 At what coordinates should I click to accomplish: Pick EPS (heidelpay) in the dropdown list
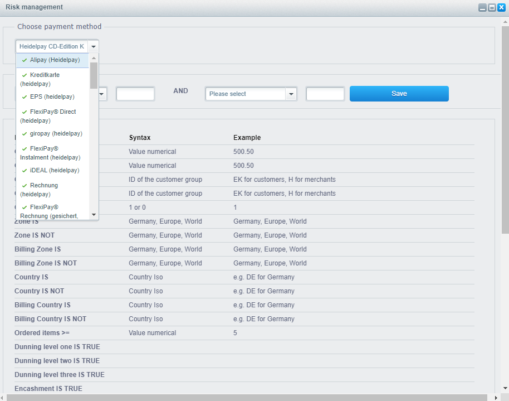52,97
